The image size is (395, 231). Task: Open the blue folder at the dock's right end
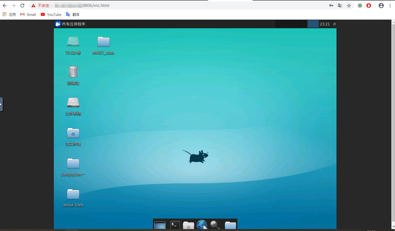[x=230, y=225]
